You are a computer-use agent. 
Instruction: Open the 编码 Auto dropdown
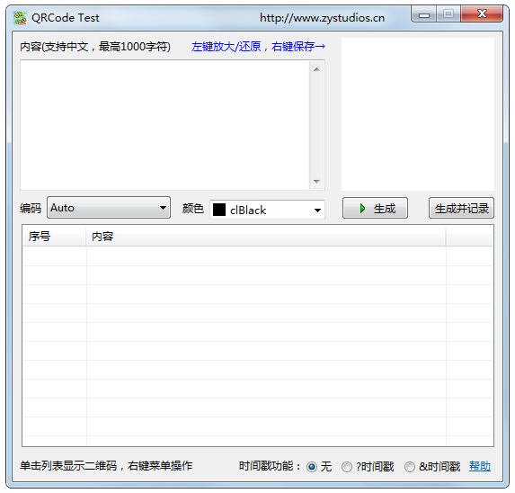point(109,208)
